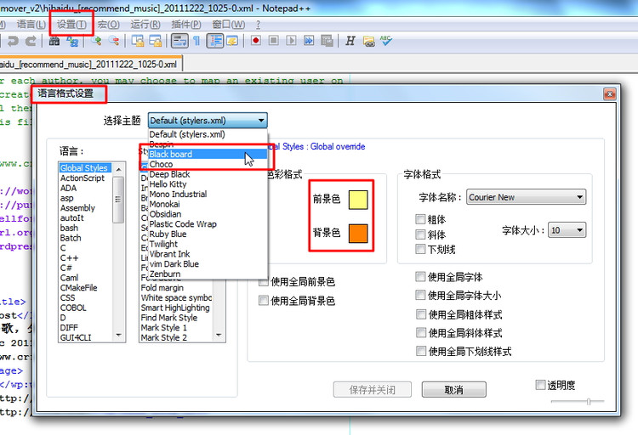Toggle the 透明度 transparency checkbox
This screenshot has width=638, height=435.
tap(541, 385)
